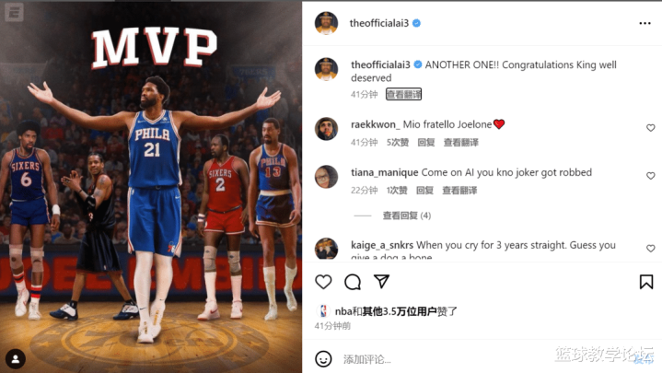Like the post with the heart icon
Viewport: 662px width, 373px height.
[x=323, y=282]
